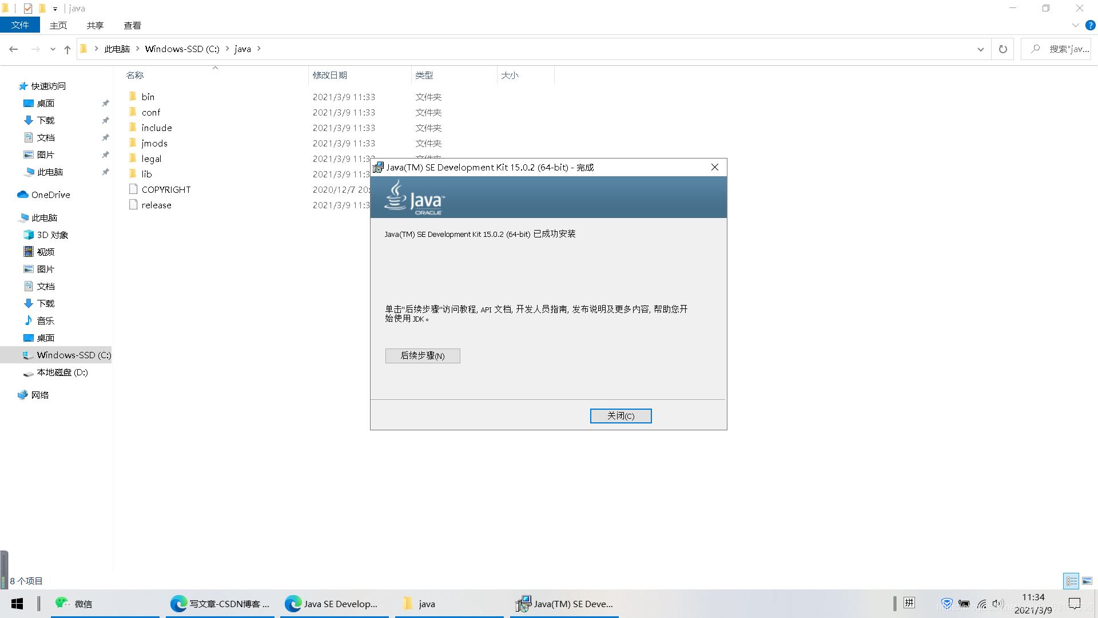Select the lib folder in file explorer
The height and width of the screenshot is (618, 1098).
146,173
